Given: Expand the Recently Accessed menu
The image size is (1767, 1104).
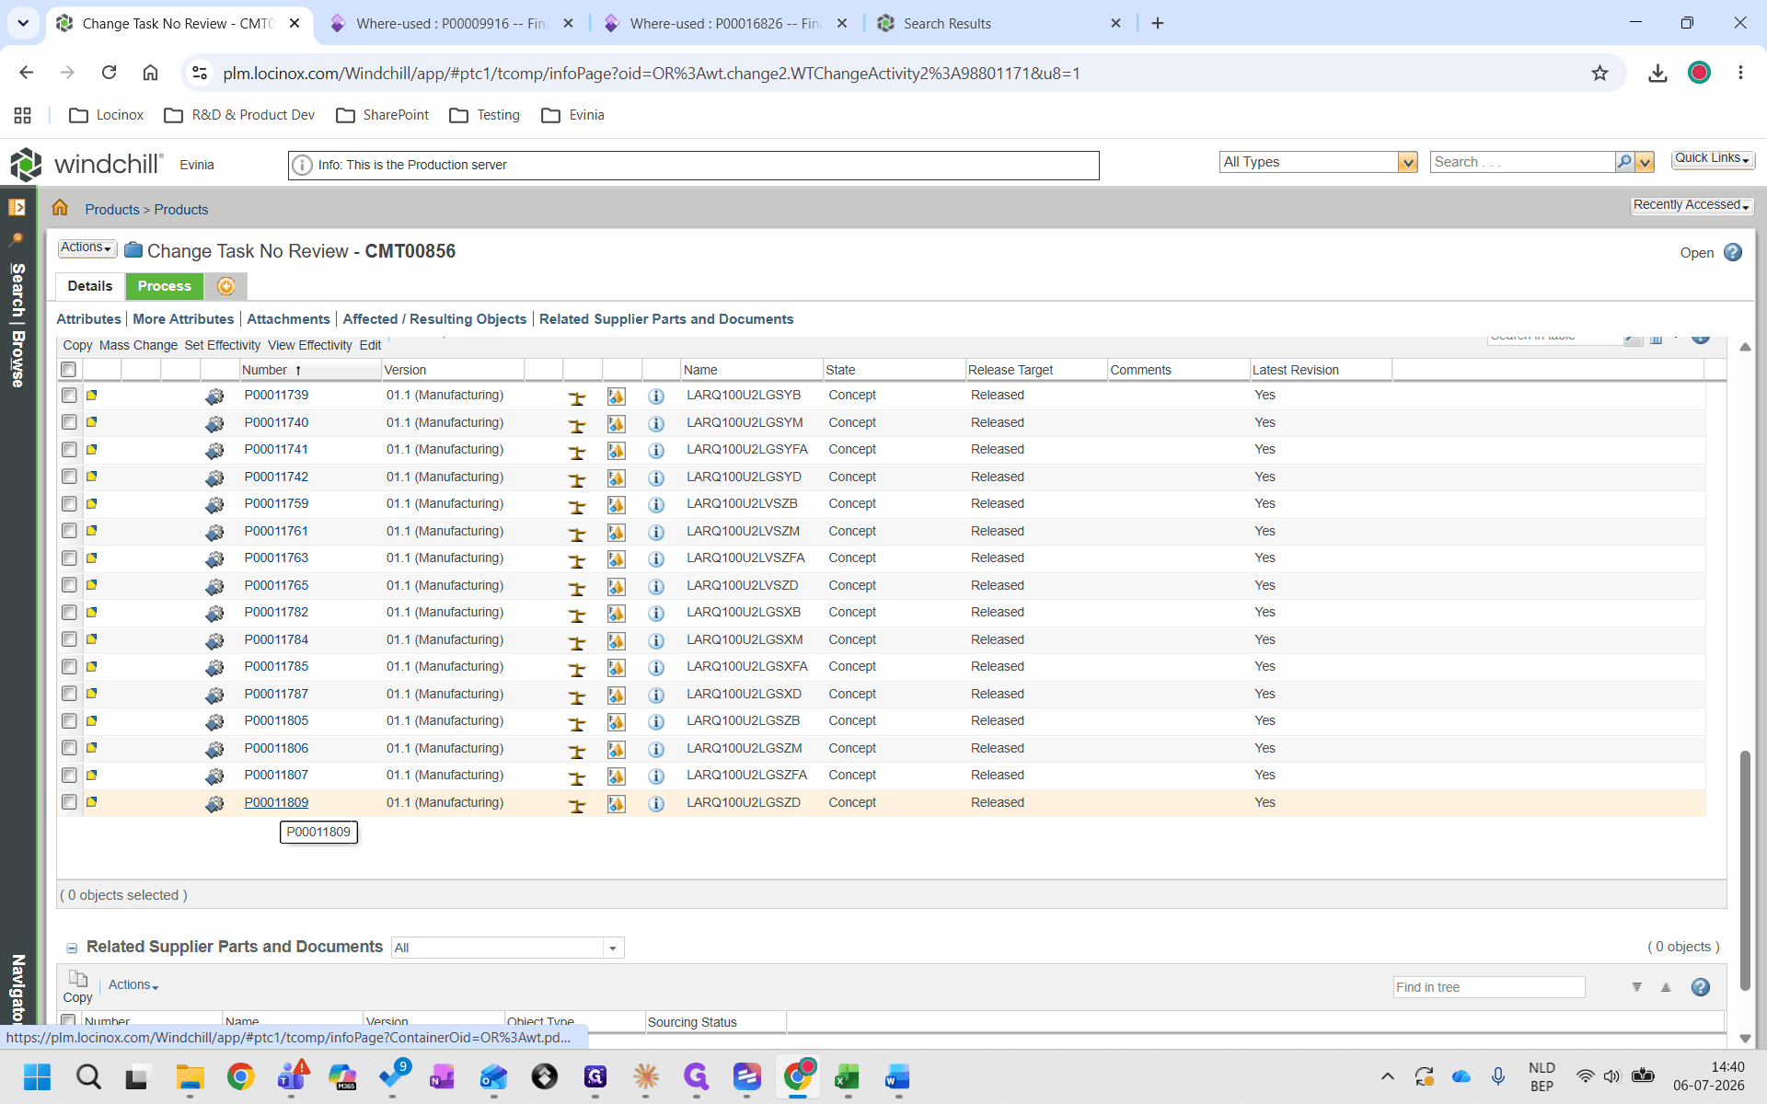Looking at the screenshot, I should 1692,205.
